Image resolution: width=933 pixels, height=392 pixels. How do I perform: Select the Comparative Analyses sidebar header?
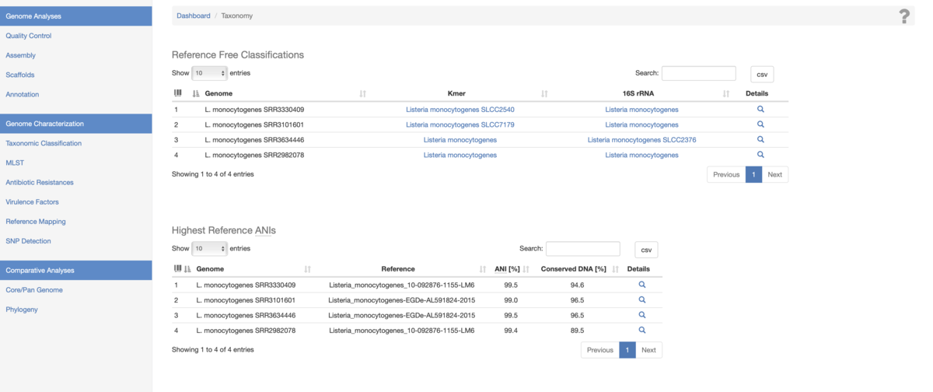tap(76, 270)
